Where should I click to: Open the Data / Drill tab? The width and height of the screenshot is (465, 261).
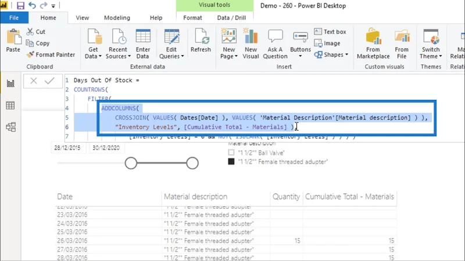point(231,18)
